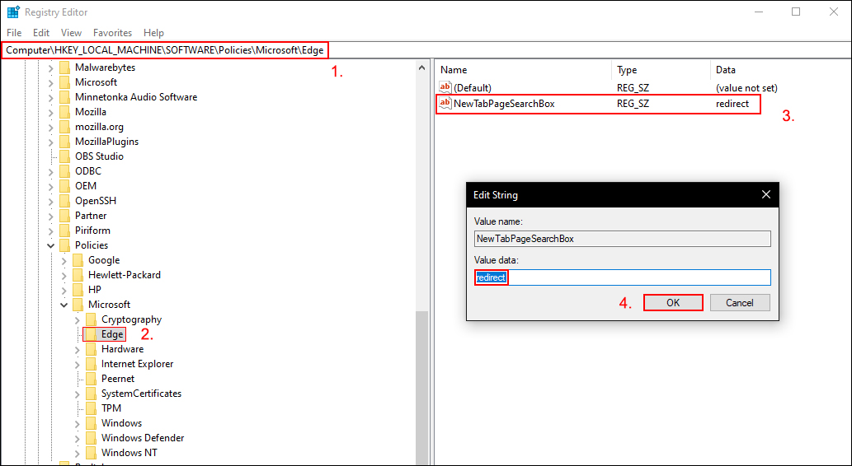Select the (Default) value entry

pyautogui.click(x=472, y=87)
